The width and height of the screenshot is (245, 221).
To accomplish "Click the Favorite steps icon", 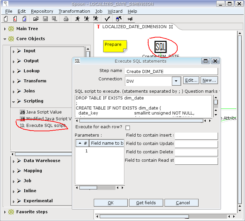I will click(11, 212).
